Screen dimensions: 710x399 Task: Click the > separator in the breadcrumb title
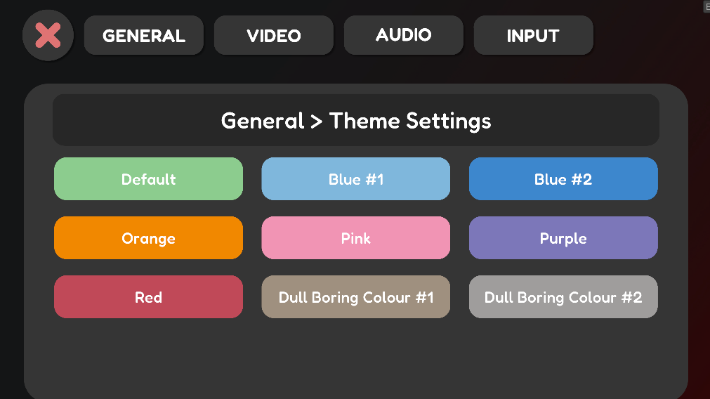(x=317, y=122)
